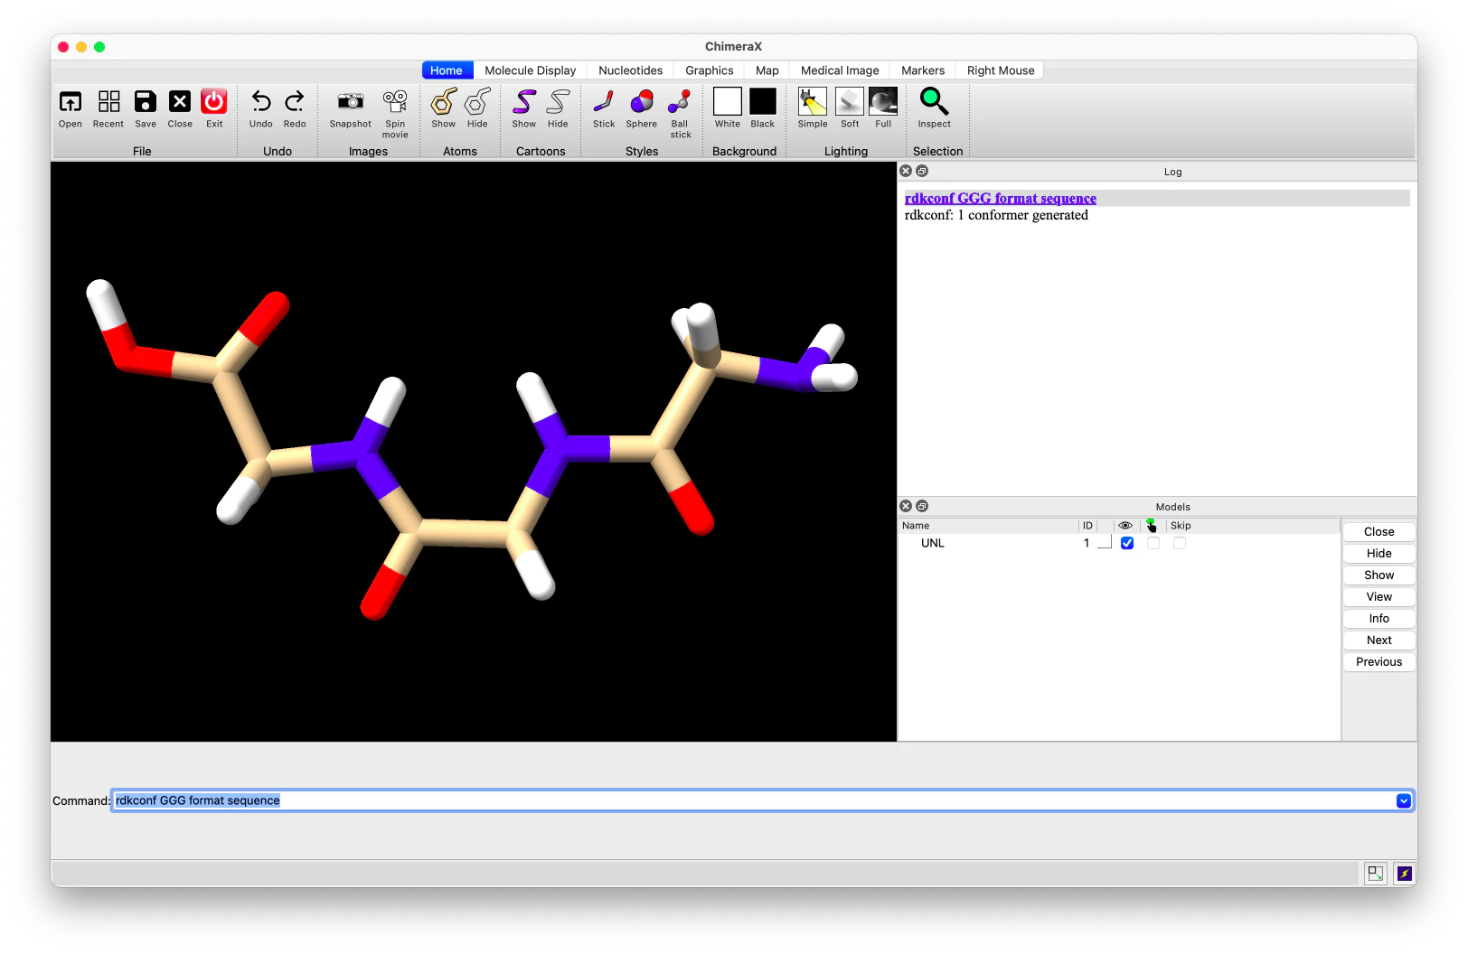Screen dimensions: 1468x954
Task: Open the command history dropdown
Action: 1404,800
